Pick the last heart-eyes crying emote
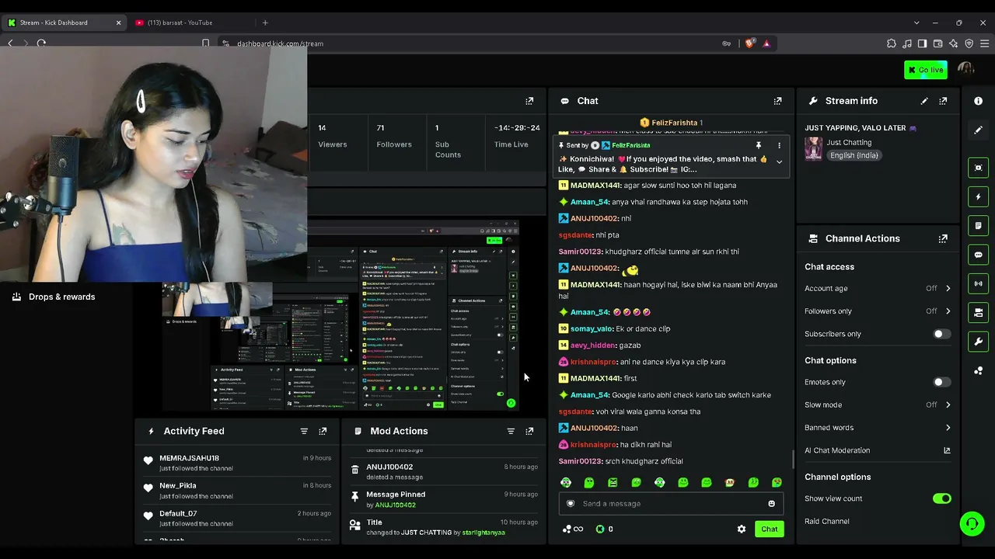This screenshot has height=559, width=995. (777, 483)
